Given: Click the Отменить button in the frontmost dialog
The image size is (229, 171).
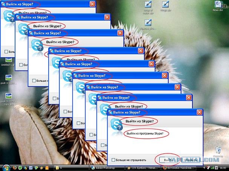Looking at the screenshot, I should click(190, 160).
